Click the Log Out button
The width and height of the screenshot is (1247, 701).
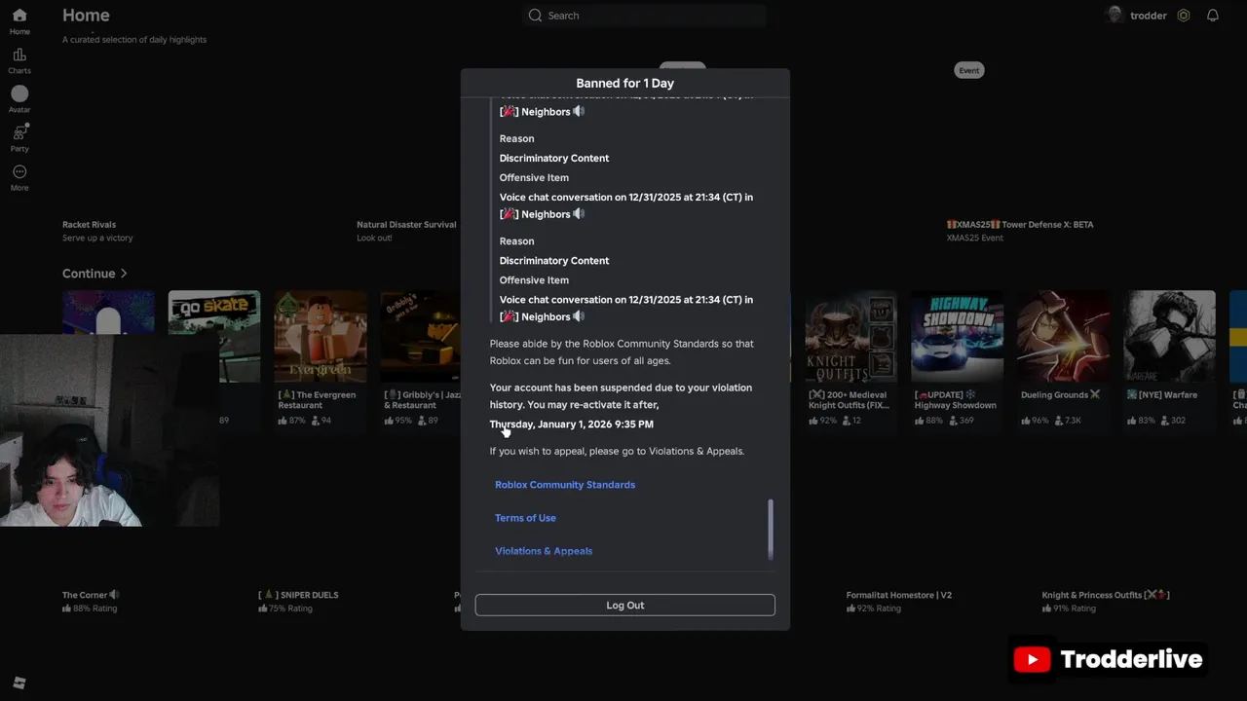click(x=625, y=606)
